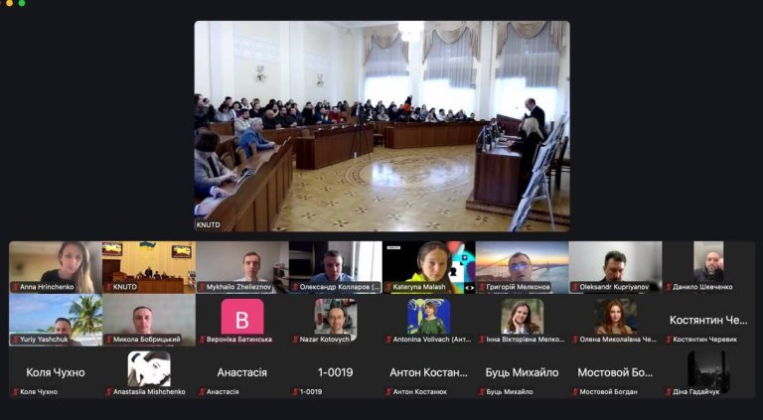Select the large KNUTD speaker video
Viewport: 763px width, 420px height.
tap(381, 126)
